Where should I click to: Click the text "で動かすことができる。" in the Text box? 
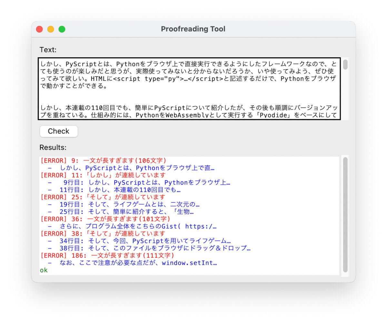[x=74, y=86]
